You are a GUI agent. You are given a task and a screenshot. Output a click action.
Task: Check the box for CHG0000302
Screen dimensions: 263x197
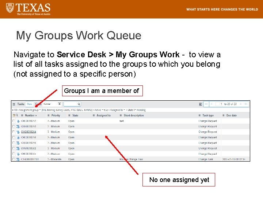[x=14, y=148]
